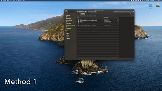This screenshot has height=91, width=162.
Task: Open Wi-Fi status in menu bar
Action: coord(140,1)
